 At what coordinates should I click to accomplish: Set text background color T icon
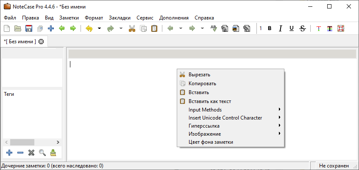pos(329,29)
